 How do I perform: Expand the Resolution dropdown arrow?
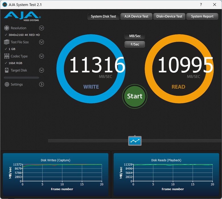click(x=42, y=28)
